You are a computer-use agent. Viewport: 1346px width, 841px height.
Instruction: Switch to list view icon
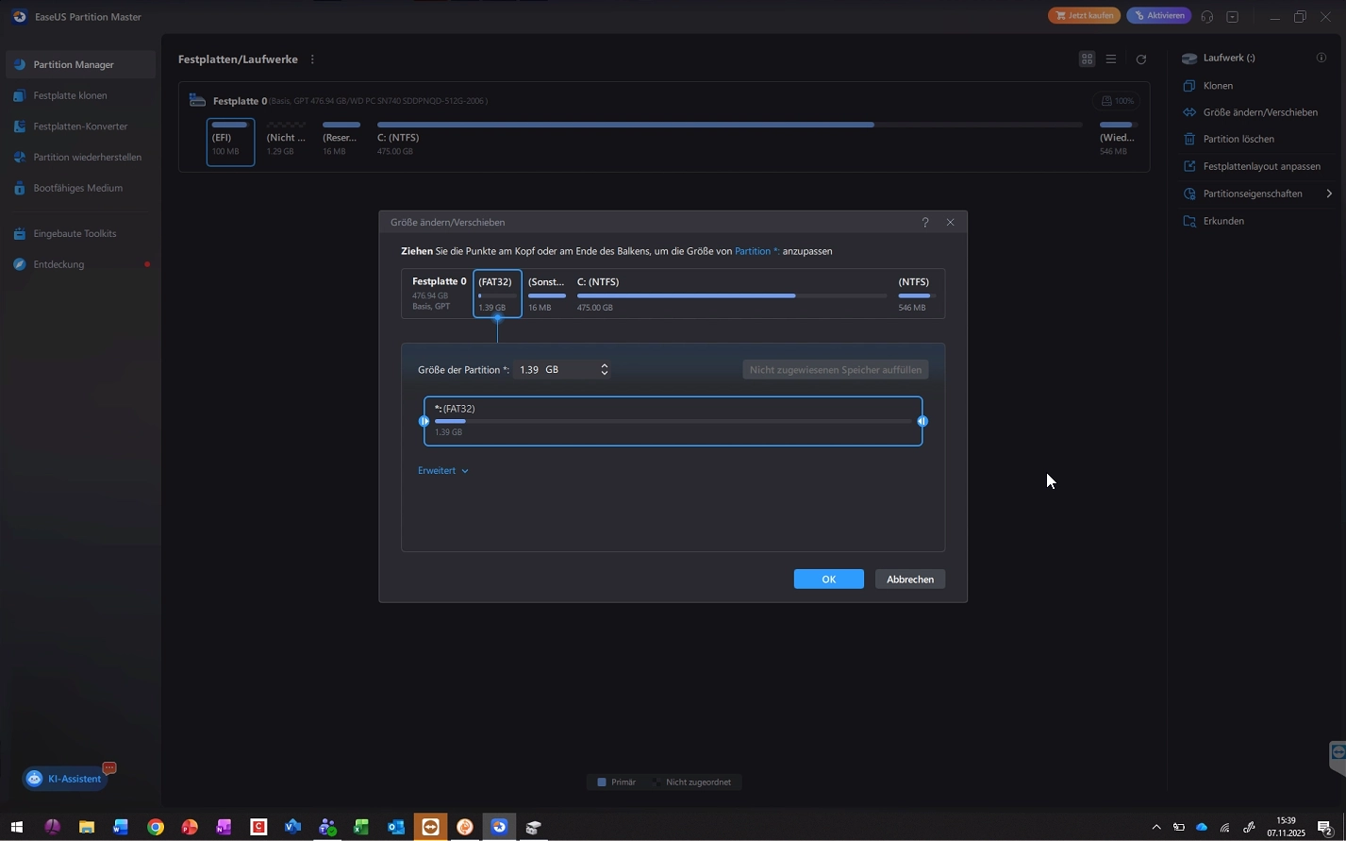1111,59
